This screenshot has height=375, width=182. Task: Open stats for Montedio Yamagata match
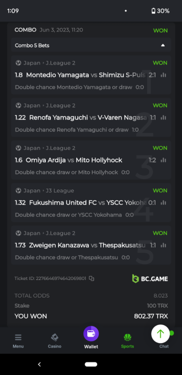coord(164,75)
